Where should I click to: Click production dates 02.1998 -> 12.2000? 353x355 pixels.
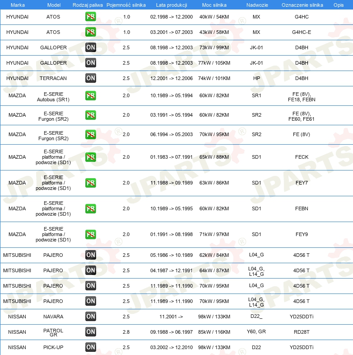tap(171, 17)
